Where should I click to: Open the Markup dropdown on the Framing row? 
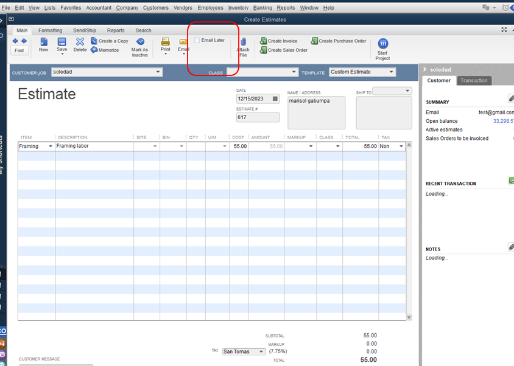click(x=311, y=147)
